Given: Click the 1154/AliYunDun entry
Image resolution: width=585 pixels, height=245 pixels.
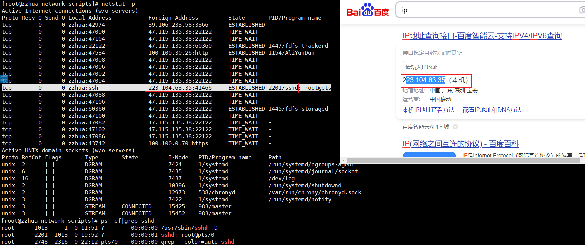Looking at the screenshot, I should coord(292,53).
